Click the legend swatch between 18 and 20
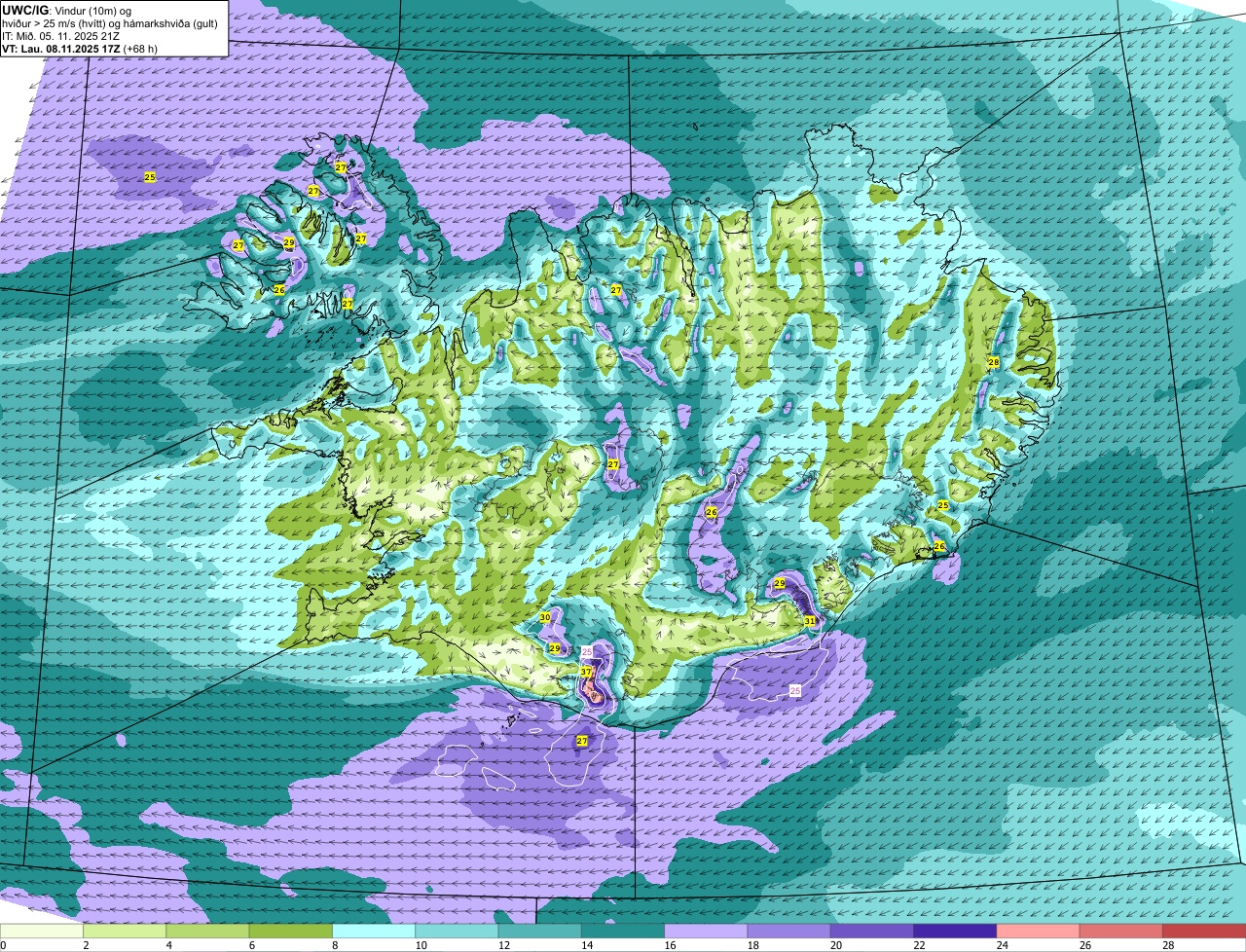This screenshot has height=952, width=1246. pos(788,932)
